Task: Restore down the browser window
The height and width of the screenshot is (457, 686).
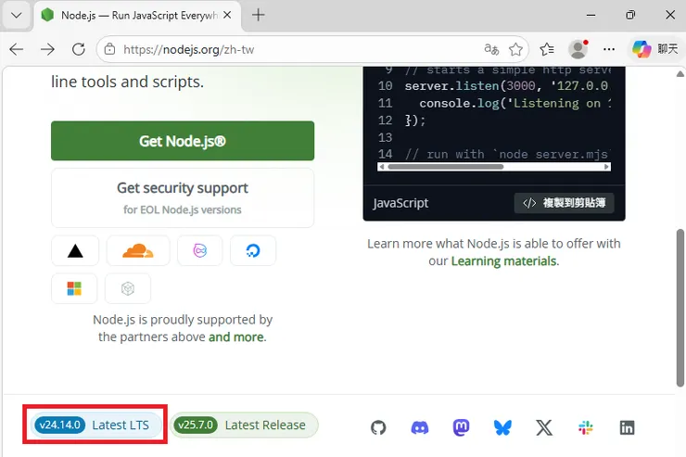Action: 630,16
